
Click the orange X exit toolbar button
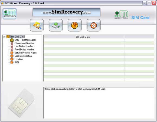(x=93, y=25)
